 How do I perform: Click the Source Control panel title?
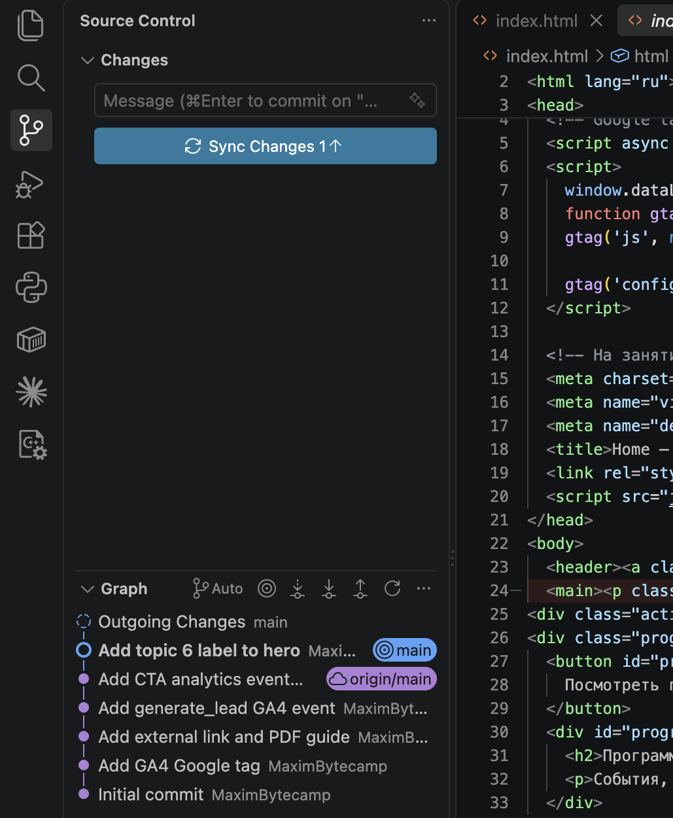pos(137,21)
